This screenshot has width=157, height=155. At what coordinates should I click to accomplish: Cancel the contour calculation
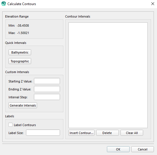[x=143, y=149]
